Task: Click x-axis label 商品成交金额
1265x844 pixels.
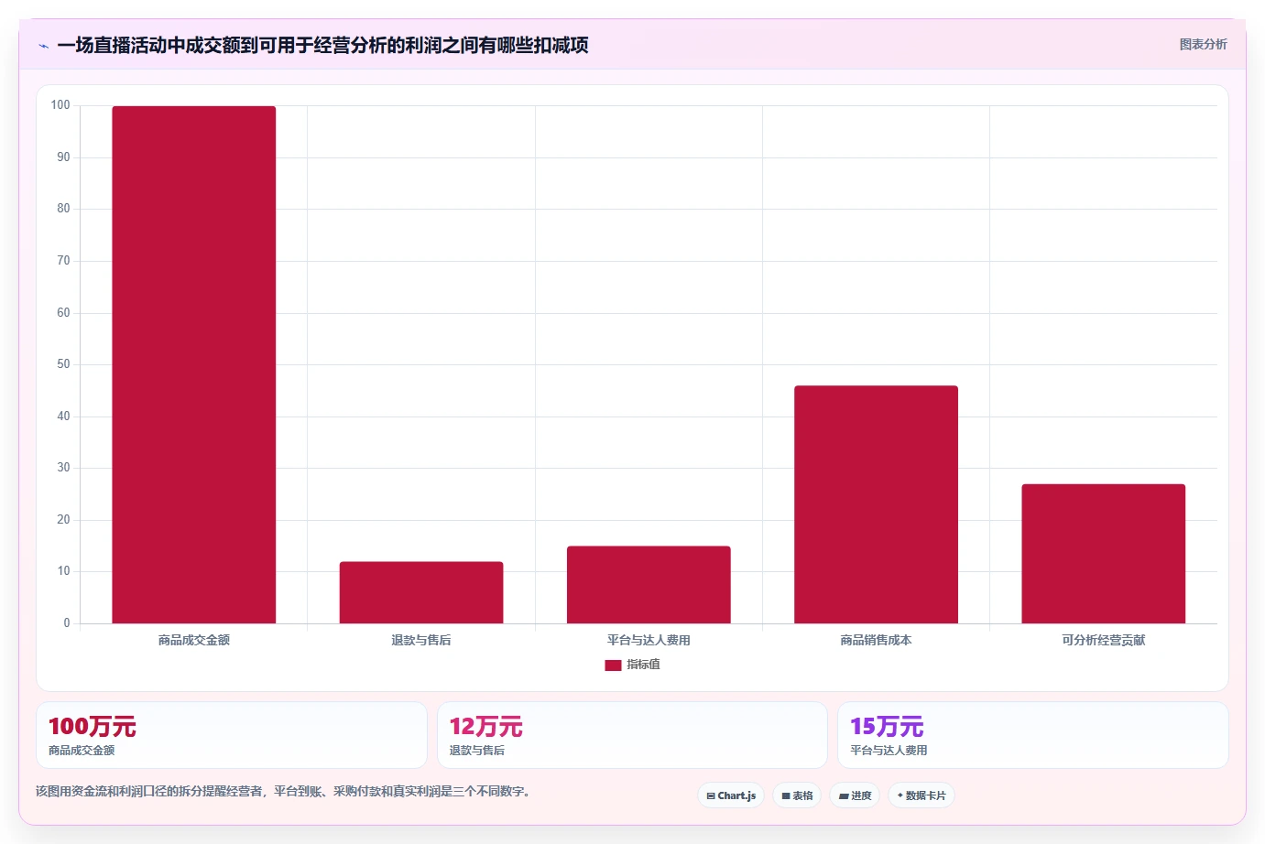Action: (194, 640)
